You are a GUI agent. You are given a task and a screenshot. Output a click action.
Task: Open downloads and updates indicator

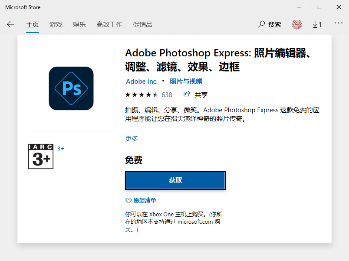pos(317,24)
